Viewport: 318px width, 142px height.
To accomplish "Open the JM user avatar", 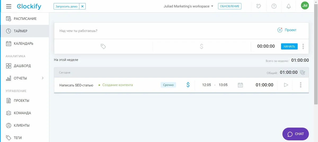I will [305, 6].
